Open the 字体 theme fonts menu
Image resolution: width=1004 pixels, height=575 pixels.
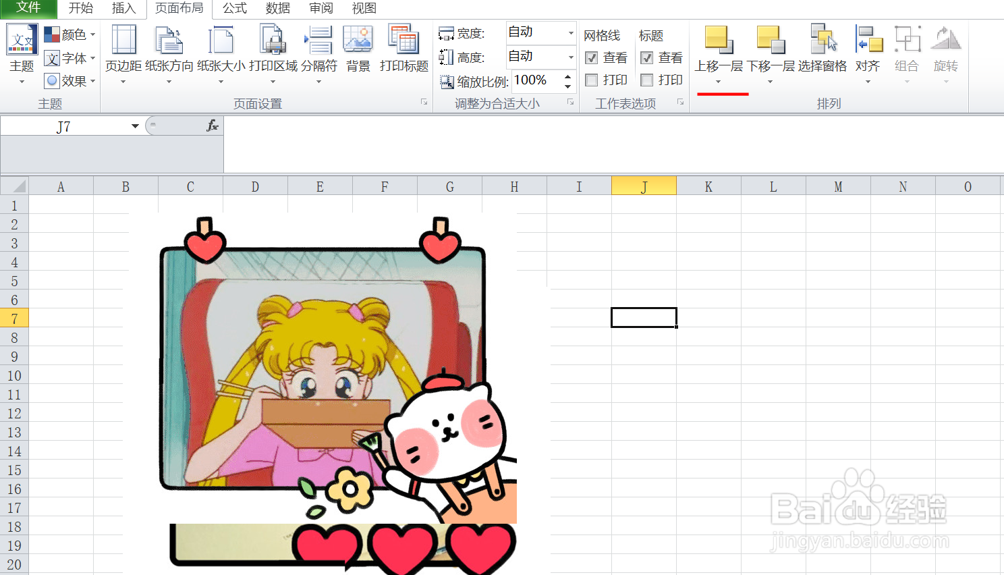coord(69,58)
